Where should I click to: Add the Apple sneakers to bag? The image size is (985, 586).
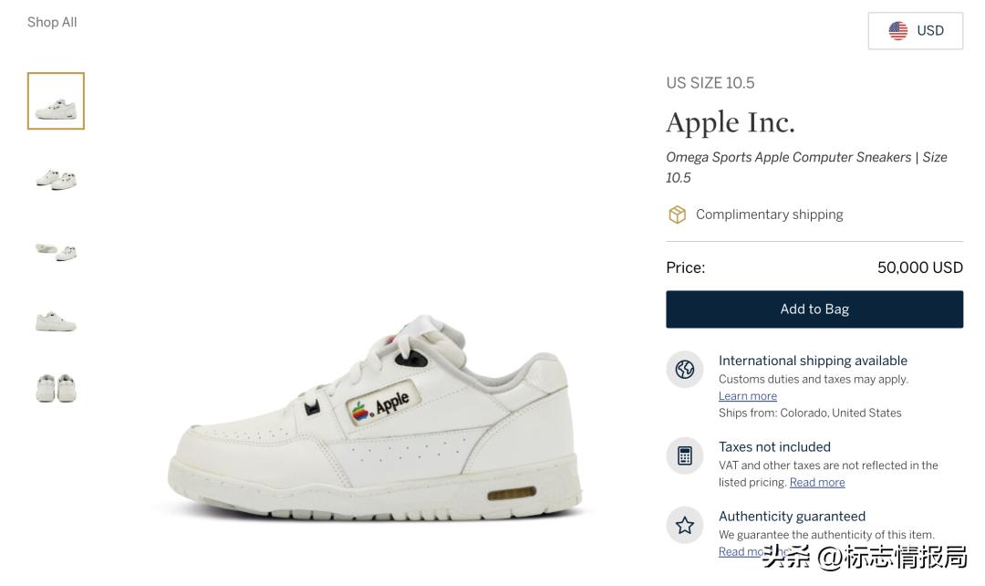tap(814, 309)
